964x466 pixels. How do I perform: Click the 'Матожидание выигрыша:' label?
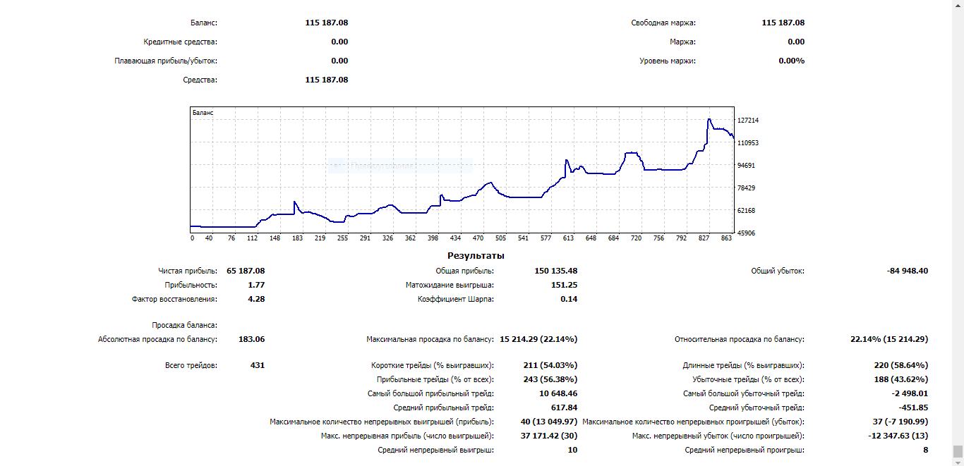click(450, 285)
